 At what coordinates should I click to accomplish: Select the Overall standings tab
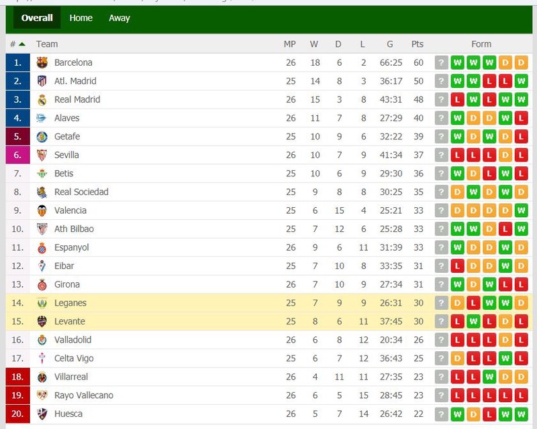point(37,18)
